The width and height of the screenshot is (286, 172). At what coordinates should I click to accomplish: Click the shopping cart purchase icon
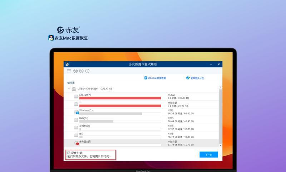click(x=75, y=71)
